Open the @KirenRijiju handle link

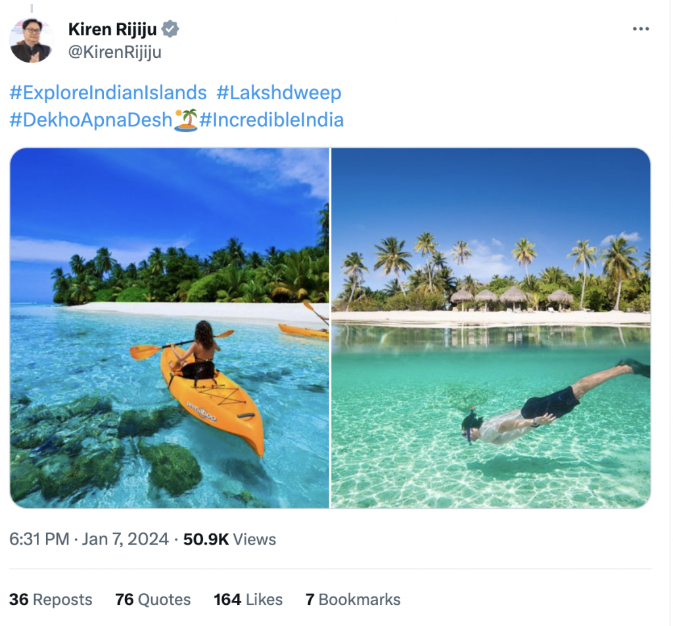[115, 52]
